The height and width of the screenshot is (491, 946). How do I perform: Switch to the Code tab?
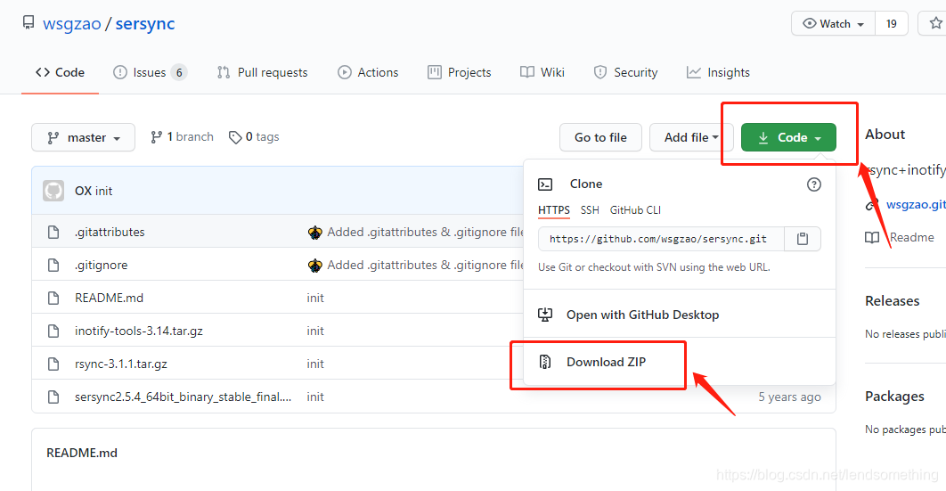pyautogui.click(x=60, y=72)
